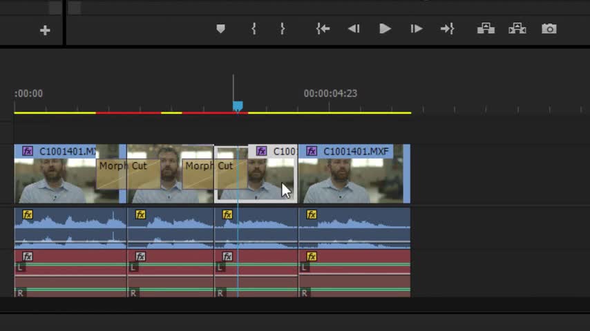Click the Extract button icon
The image size is (590, 331).
pyautogui.click(x=517, y=28)
